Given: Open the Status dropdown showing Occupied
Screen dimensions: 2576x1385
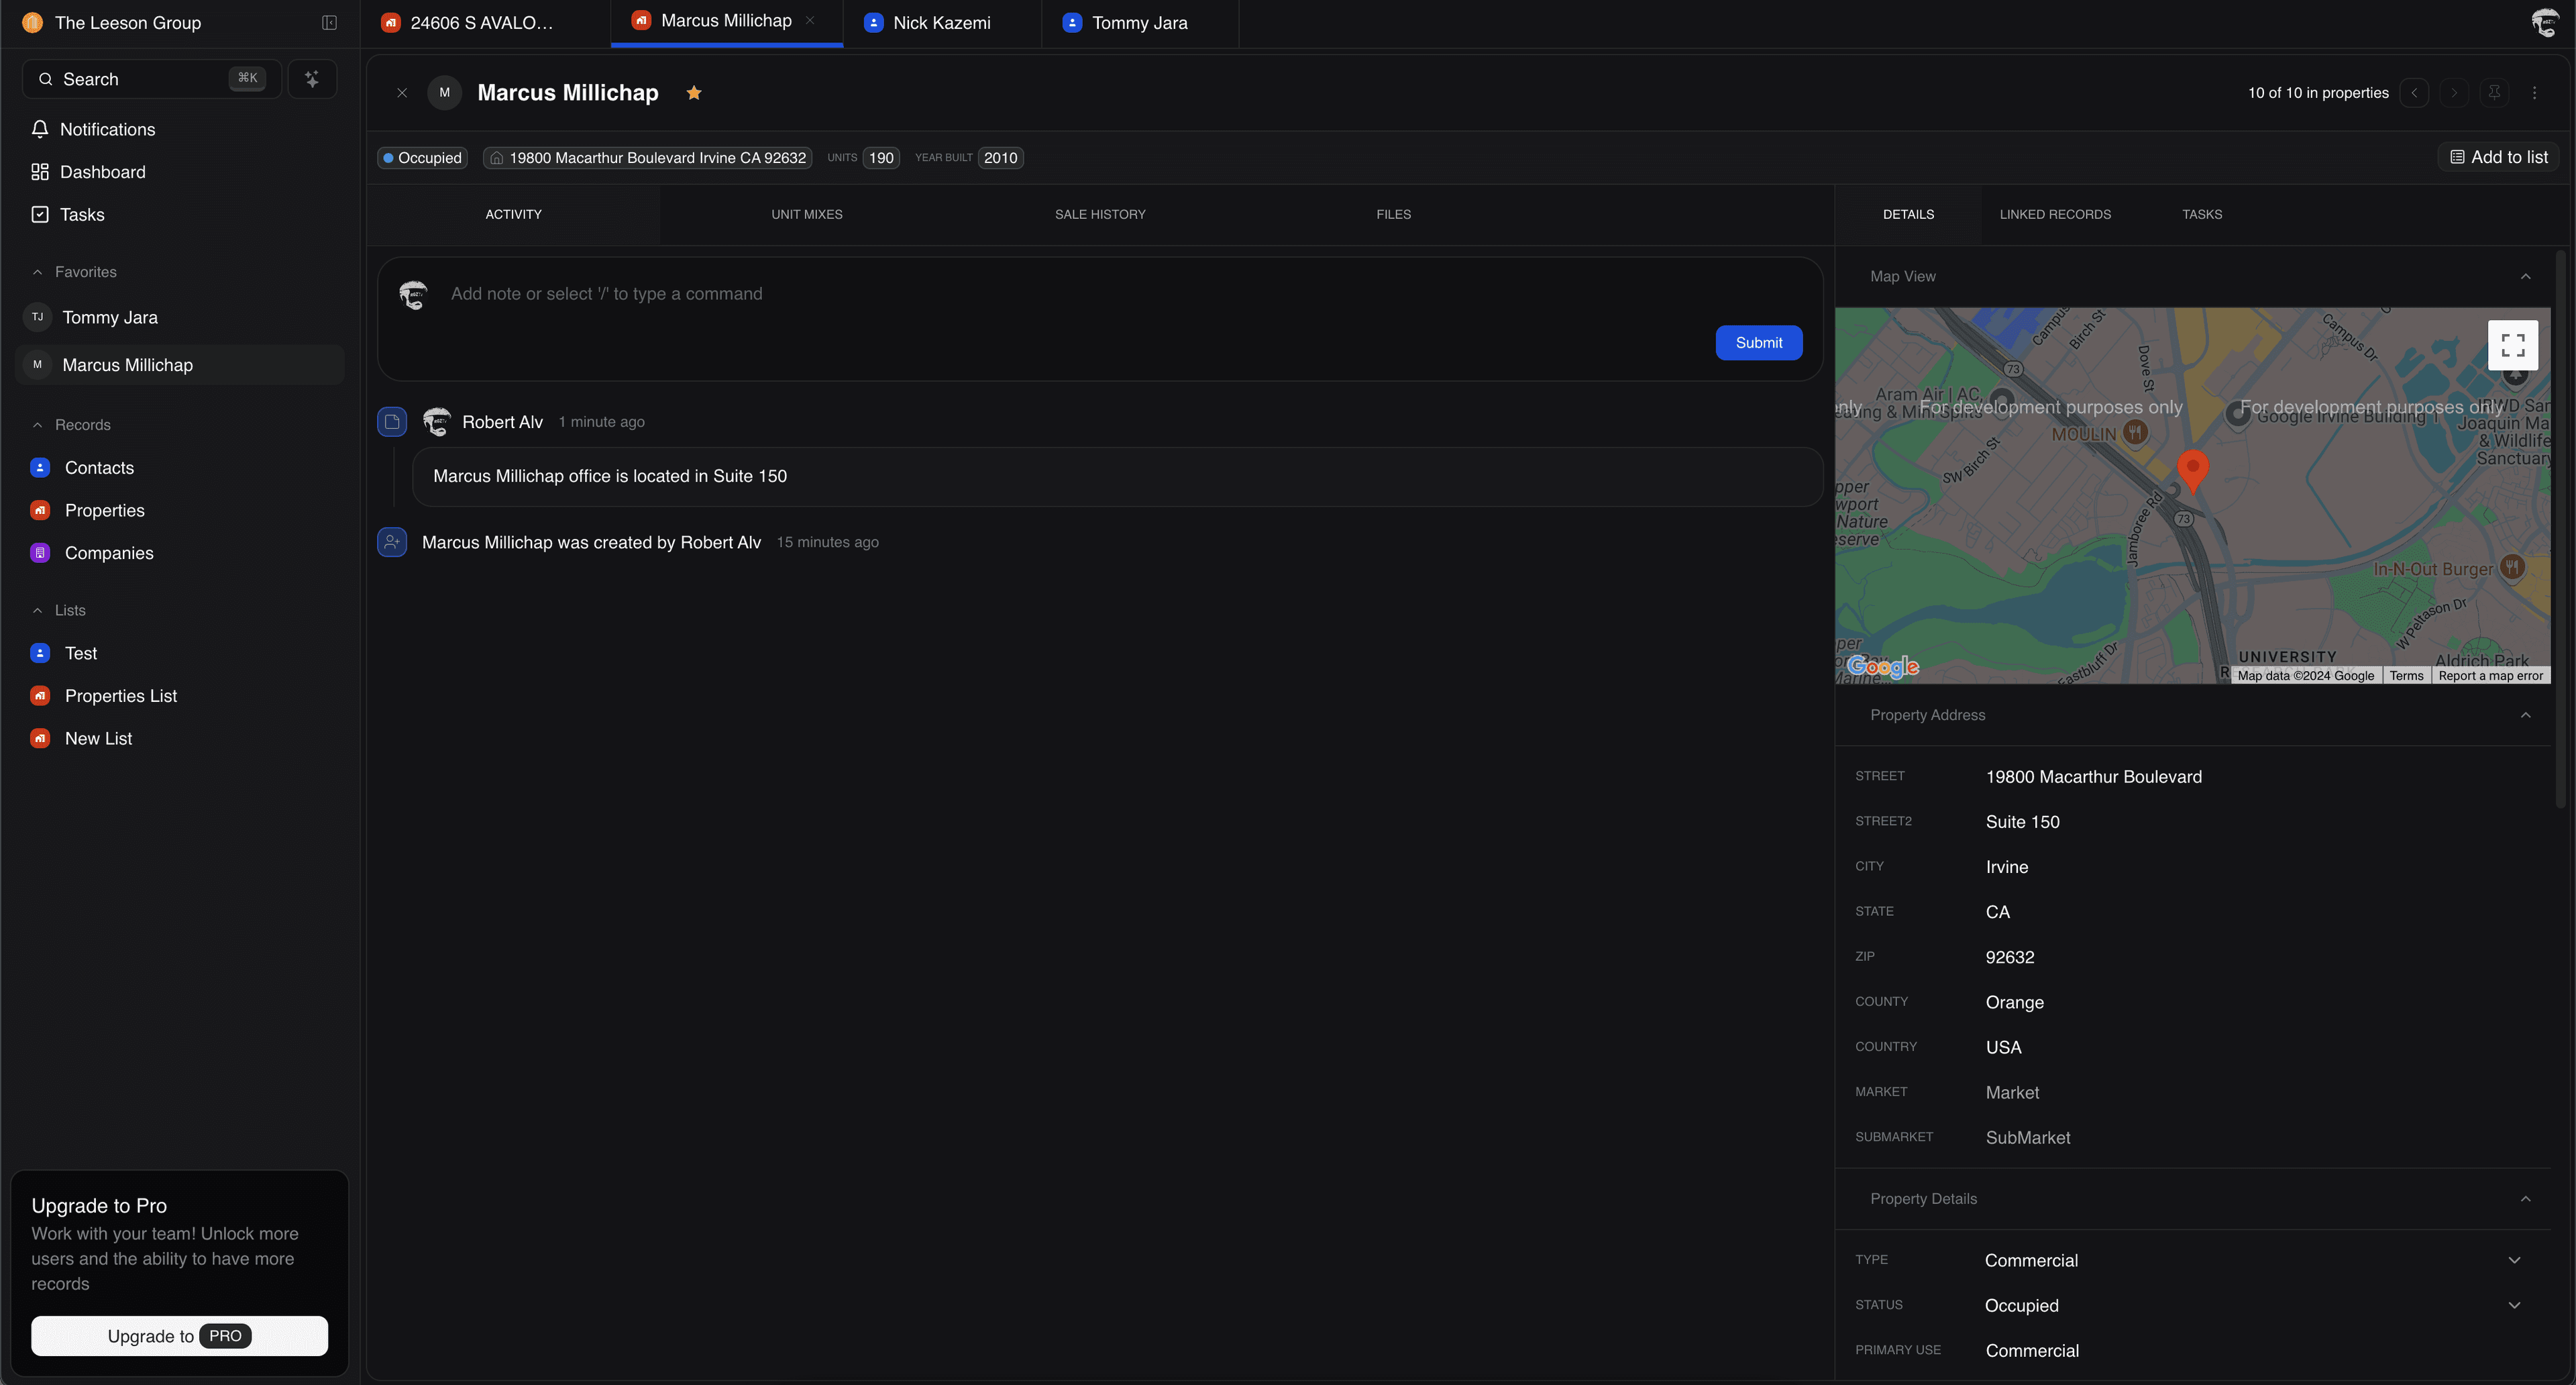Looking at the screenshot, I should (x=2514, y=1305).
